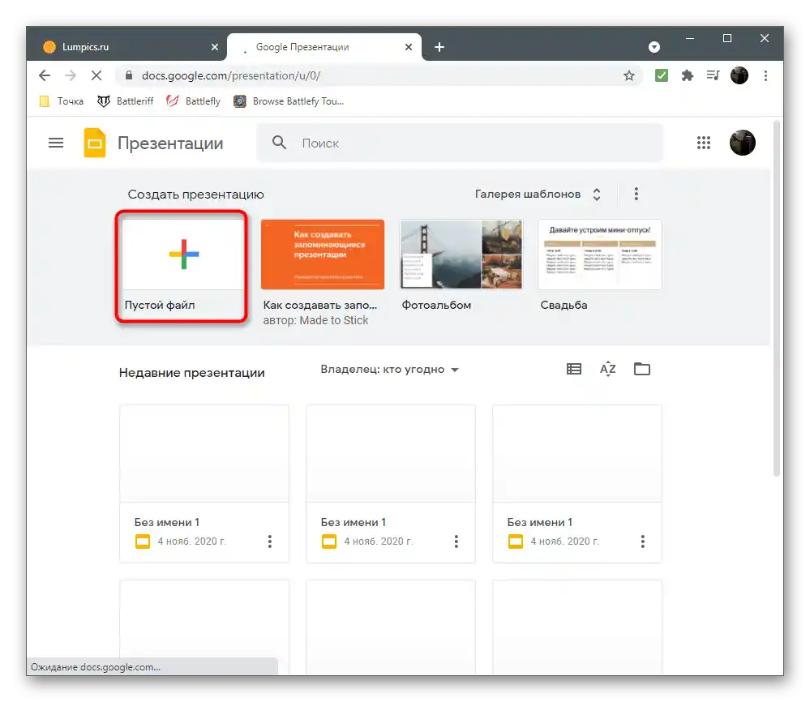This screenshot has width=810, height=702.
Task: Open the file picker folder icon
Action: (x=642, y=369)
